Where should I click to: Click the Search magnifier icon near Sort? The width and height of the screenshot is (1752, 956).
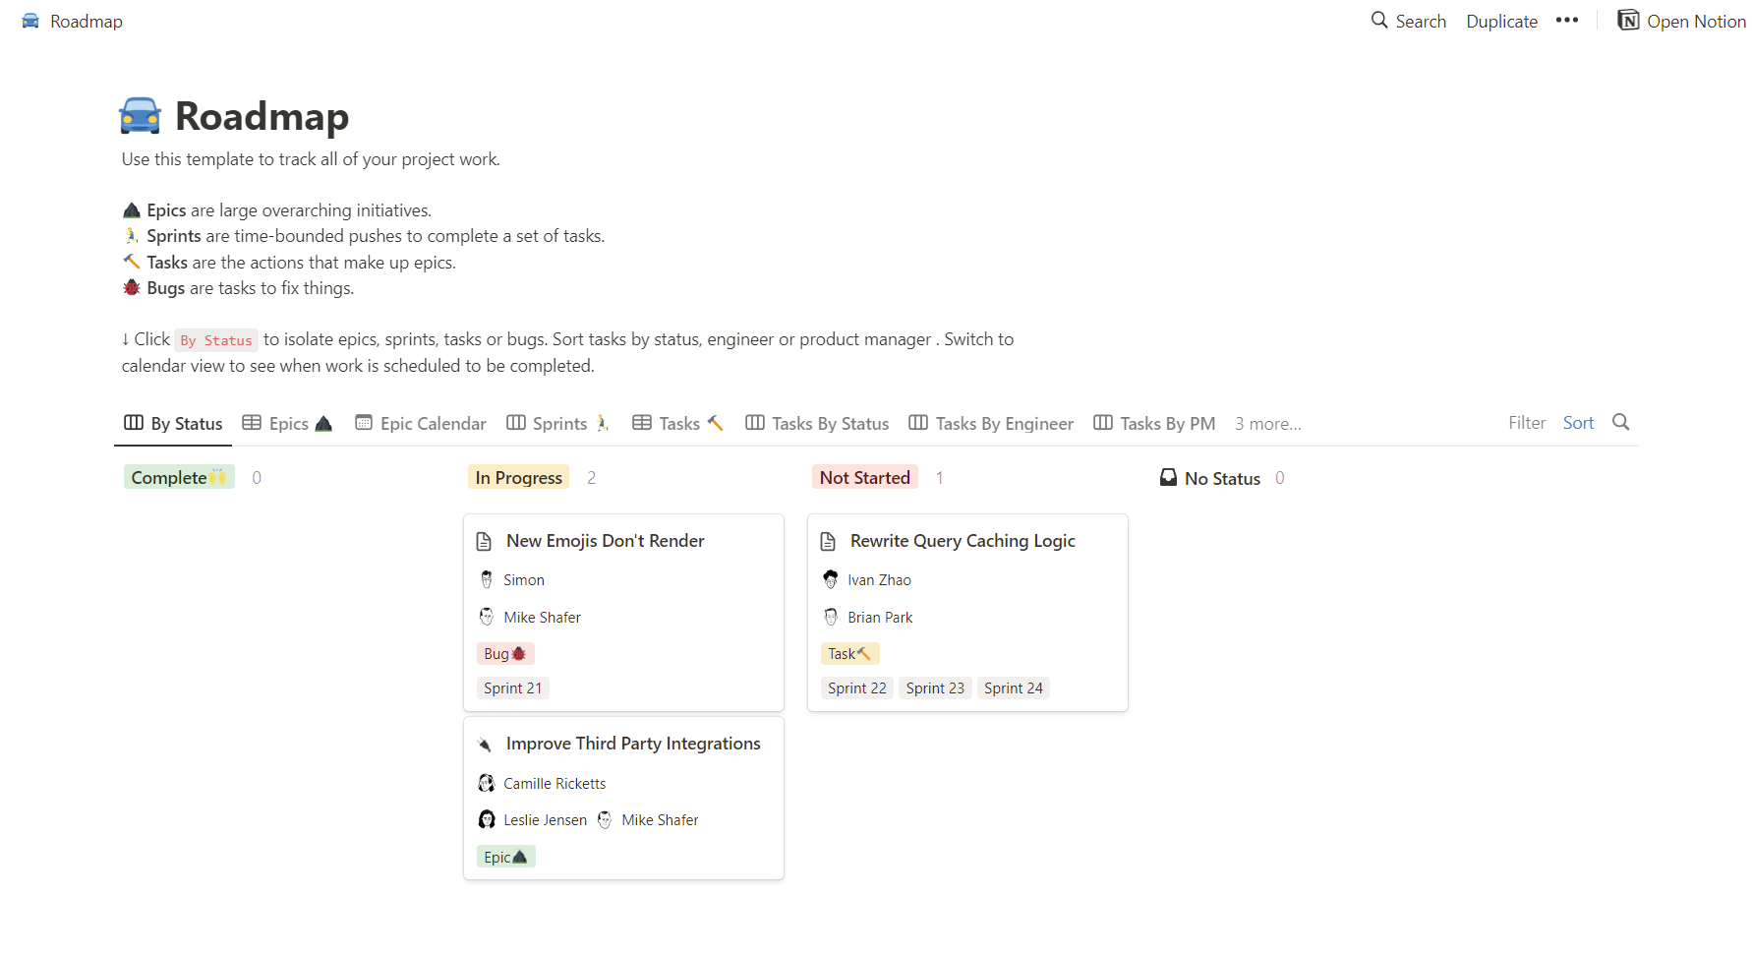click(x=1620, y=422)
